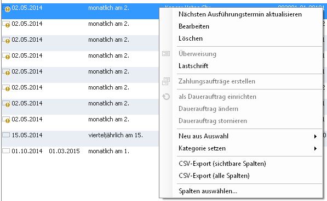Select the vierteljährlich am 15. row

81,138
